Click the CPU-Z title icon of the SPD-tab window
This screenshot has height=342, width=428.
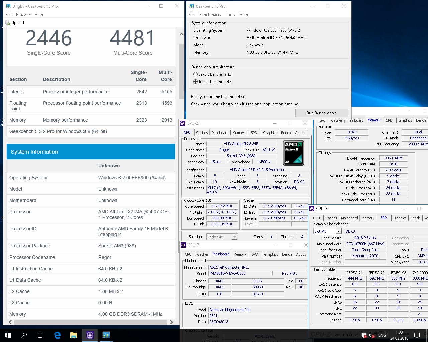pyautogui.click(x=312, y=209)
